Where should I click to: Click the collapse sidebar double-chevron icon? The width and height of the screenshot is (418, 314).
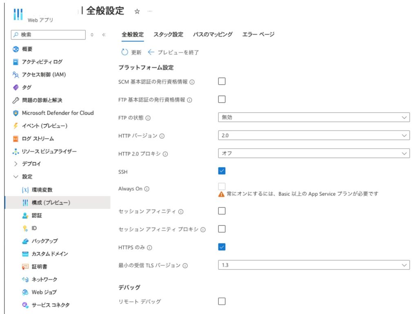104,35
